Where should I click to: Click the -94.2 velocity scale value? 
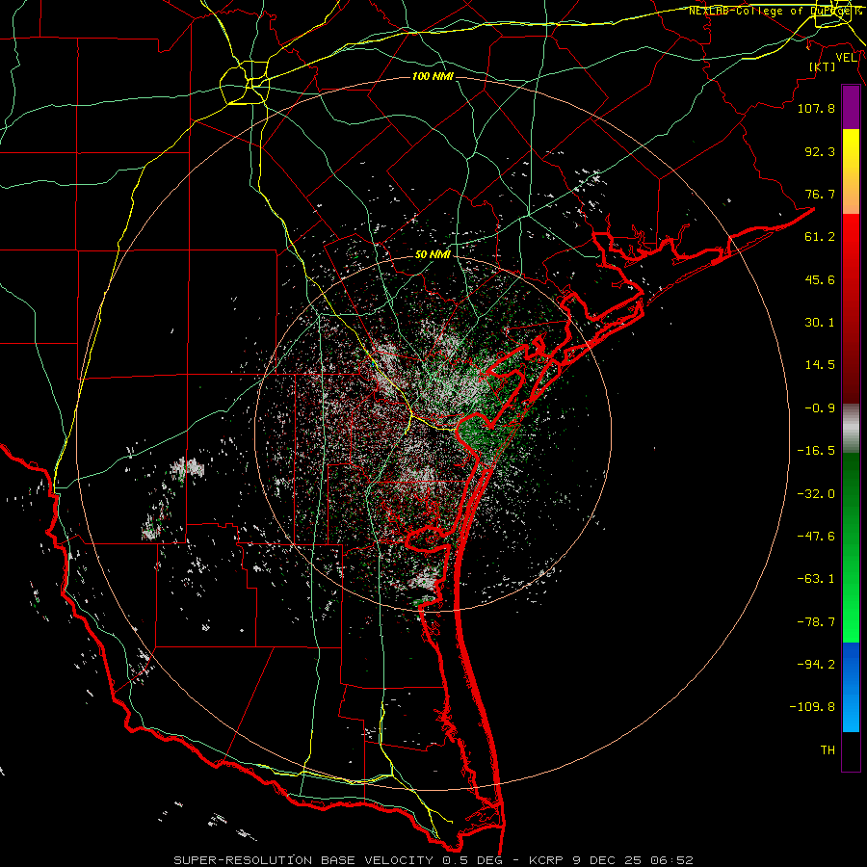816,665
